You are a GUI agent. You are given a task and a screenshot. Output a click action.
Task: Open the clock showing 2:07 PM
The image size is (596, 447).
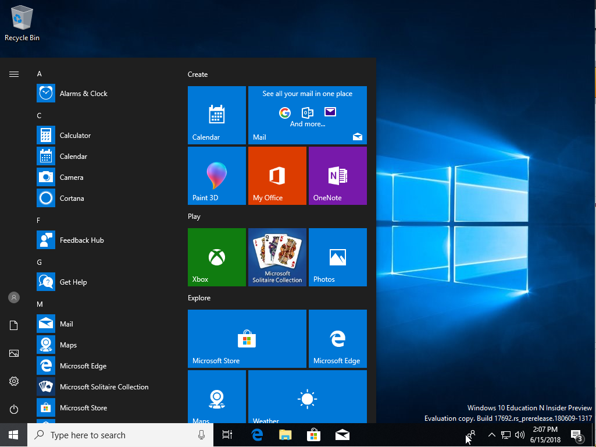coord(545,435)
